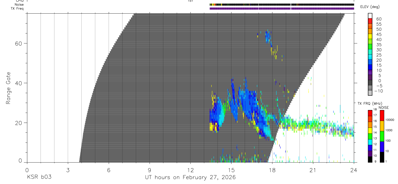Click the black Noise strip above plot
398x184 pixels.
click(282, 5)
